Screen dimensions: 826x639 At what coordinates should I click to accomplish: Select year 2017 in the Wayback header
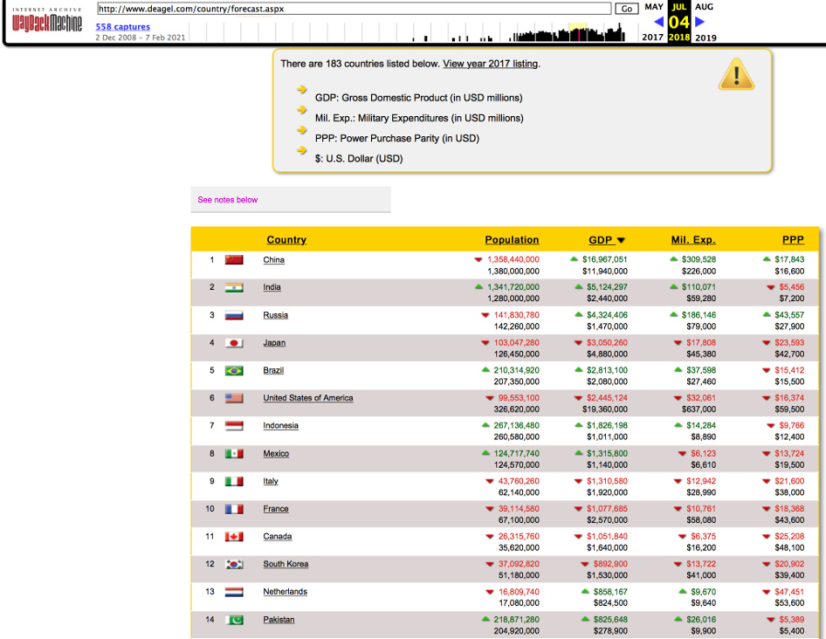652,38
